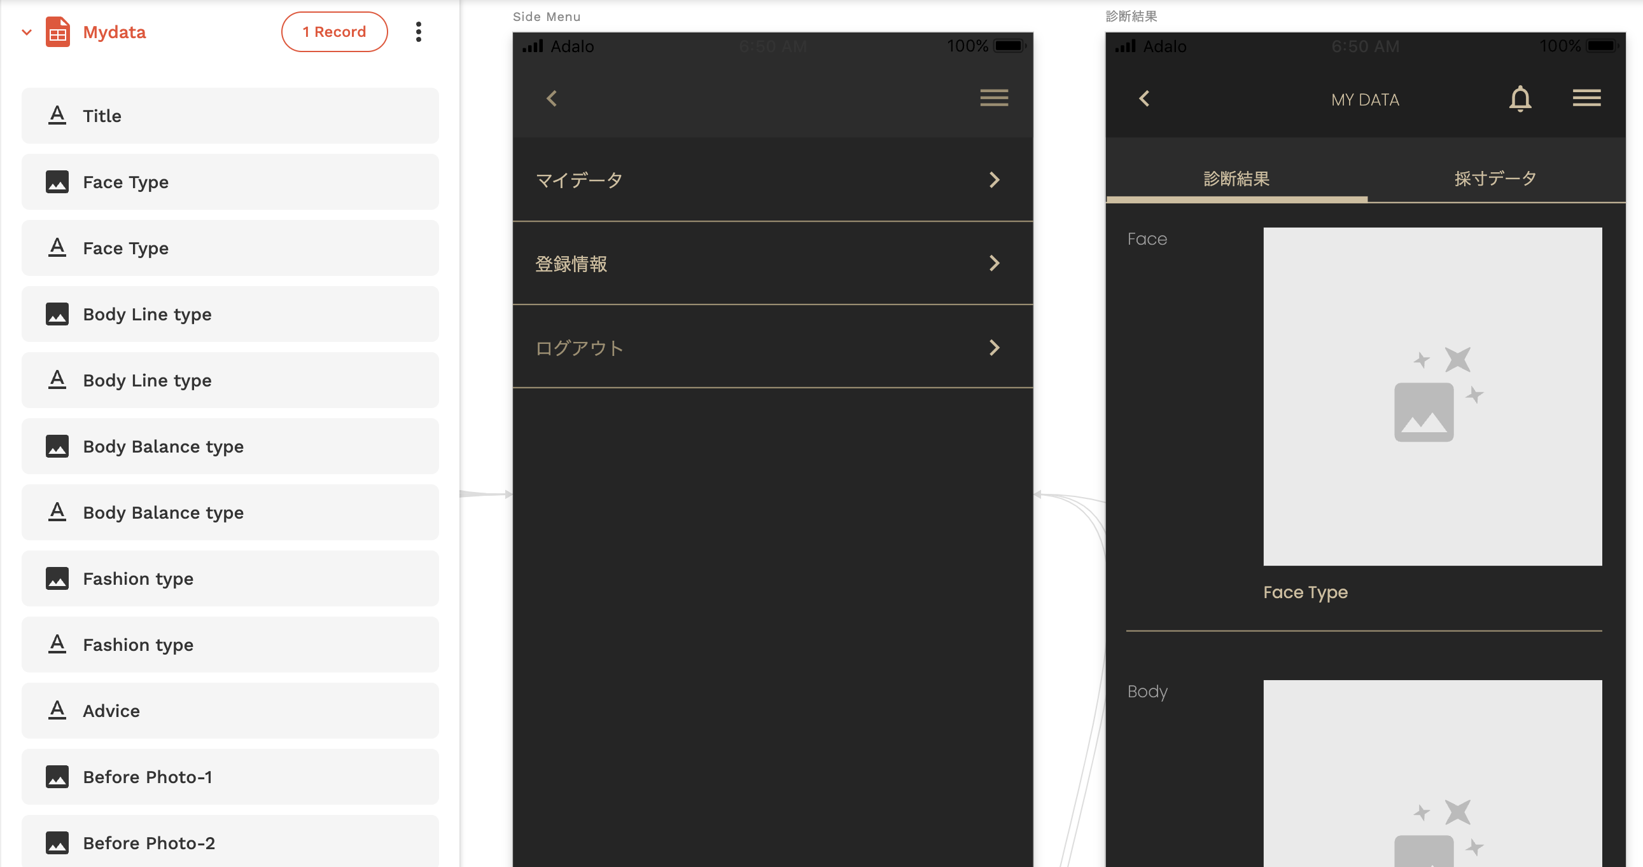The image size is (1643, 867).
Task: Click the bell notification icon in MY DATA
Action: (x=1520, y=99)
